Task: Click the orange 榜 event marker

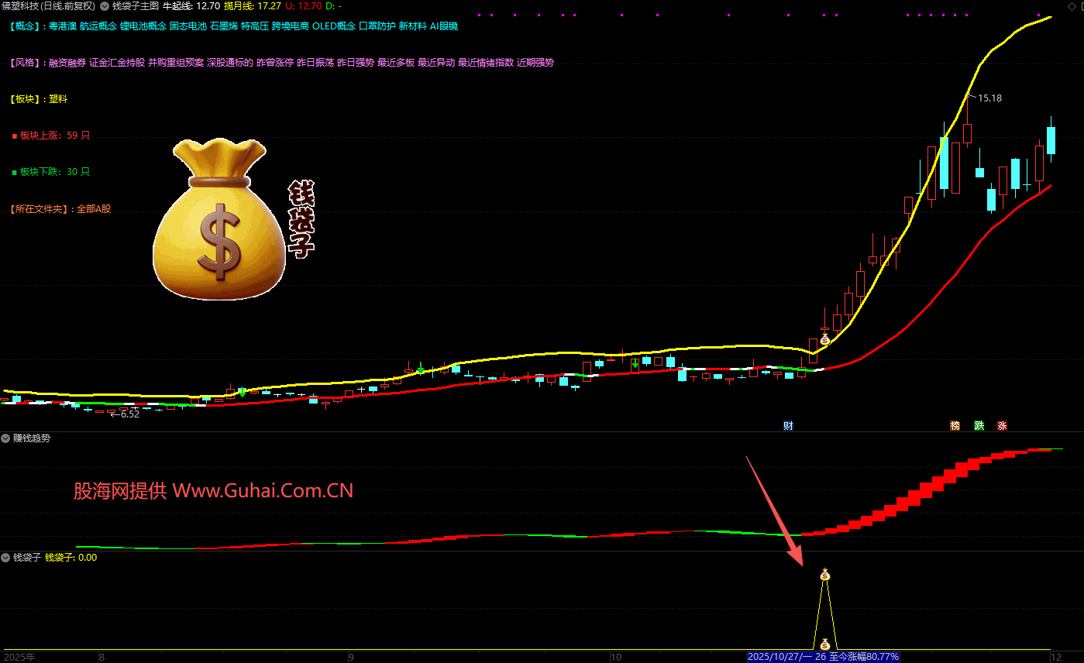Action: 955,425
